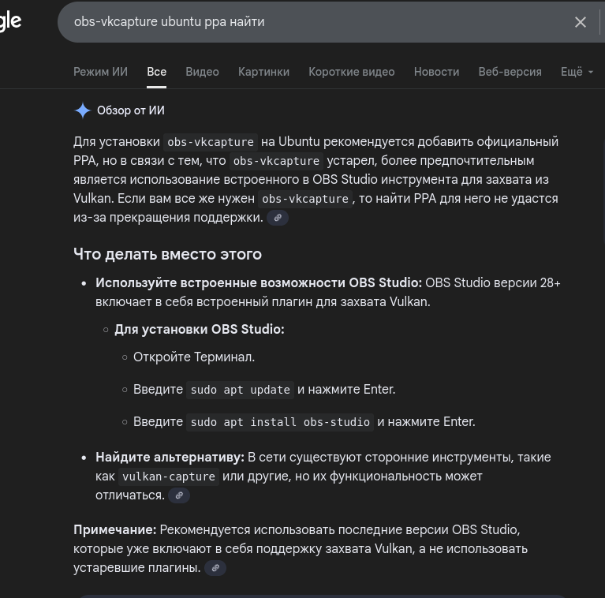Open source link after 'прекращения поддержки'

[278, 218]
